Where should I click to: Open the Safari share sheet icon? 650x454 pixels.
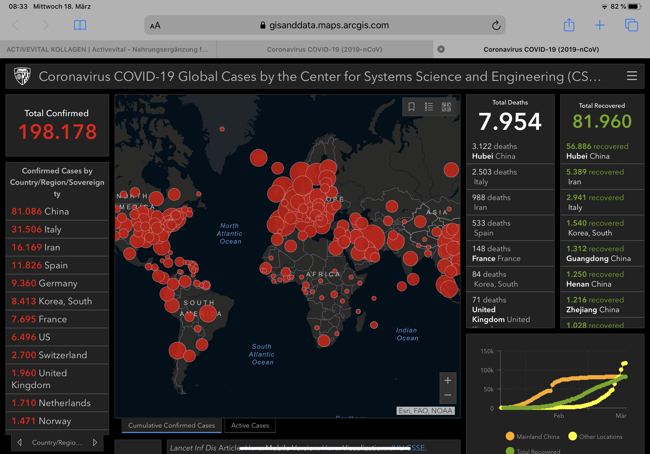pos(569,25)
